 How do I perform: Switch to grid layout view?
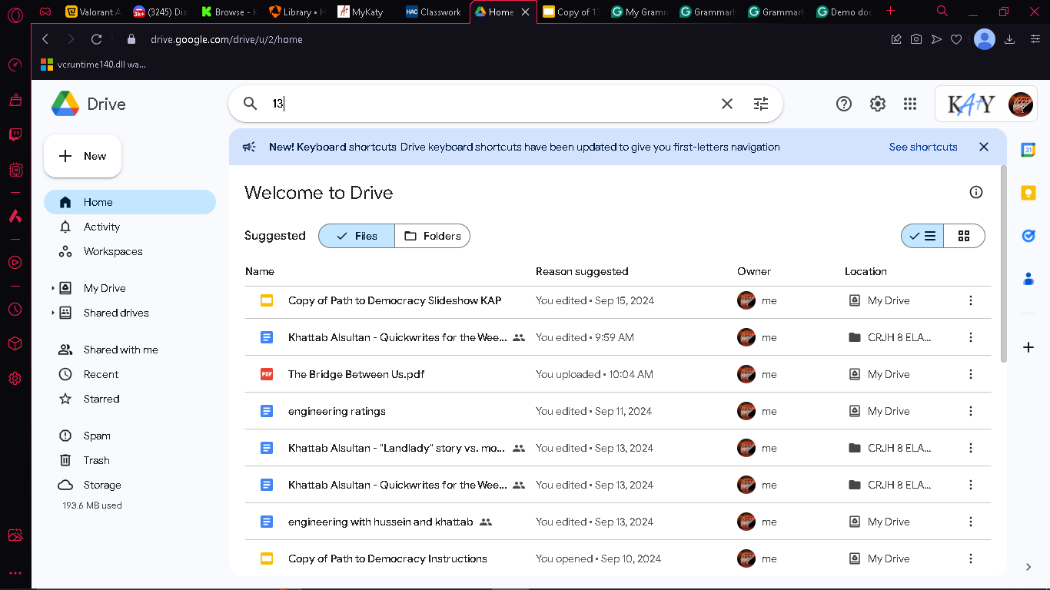pos(964,236)
